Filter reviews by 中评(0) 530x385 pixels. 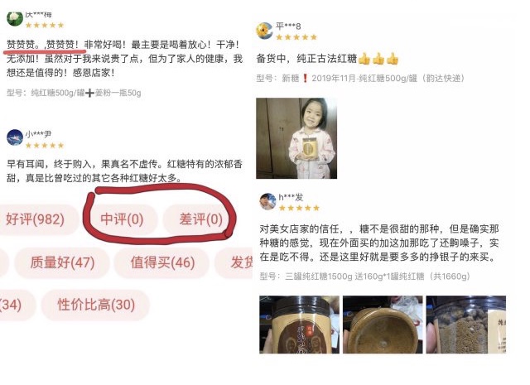[x=122, y=219]
